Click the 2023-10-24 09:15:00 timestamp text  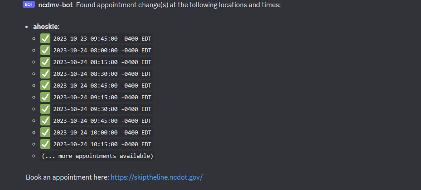(102, 97)
